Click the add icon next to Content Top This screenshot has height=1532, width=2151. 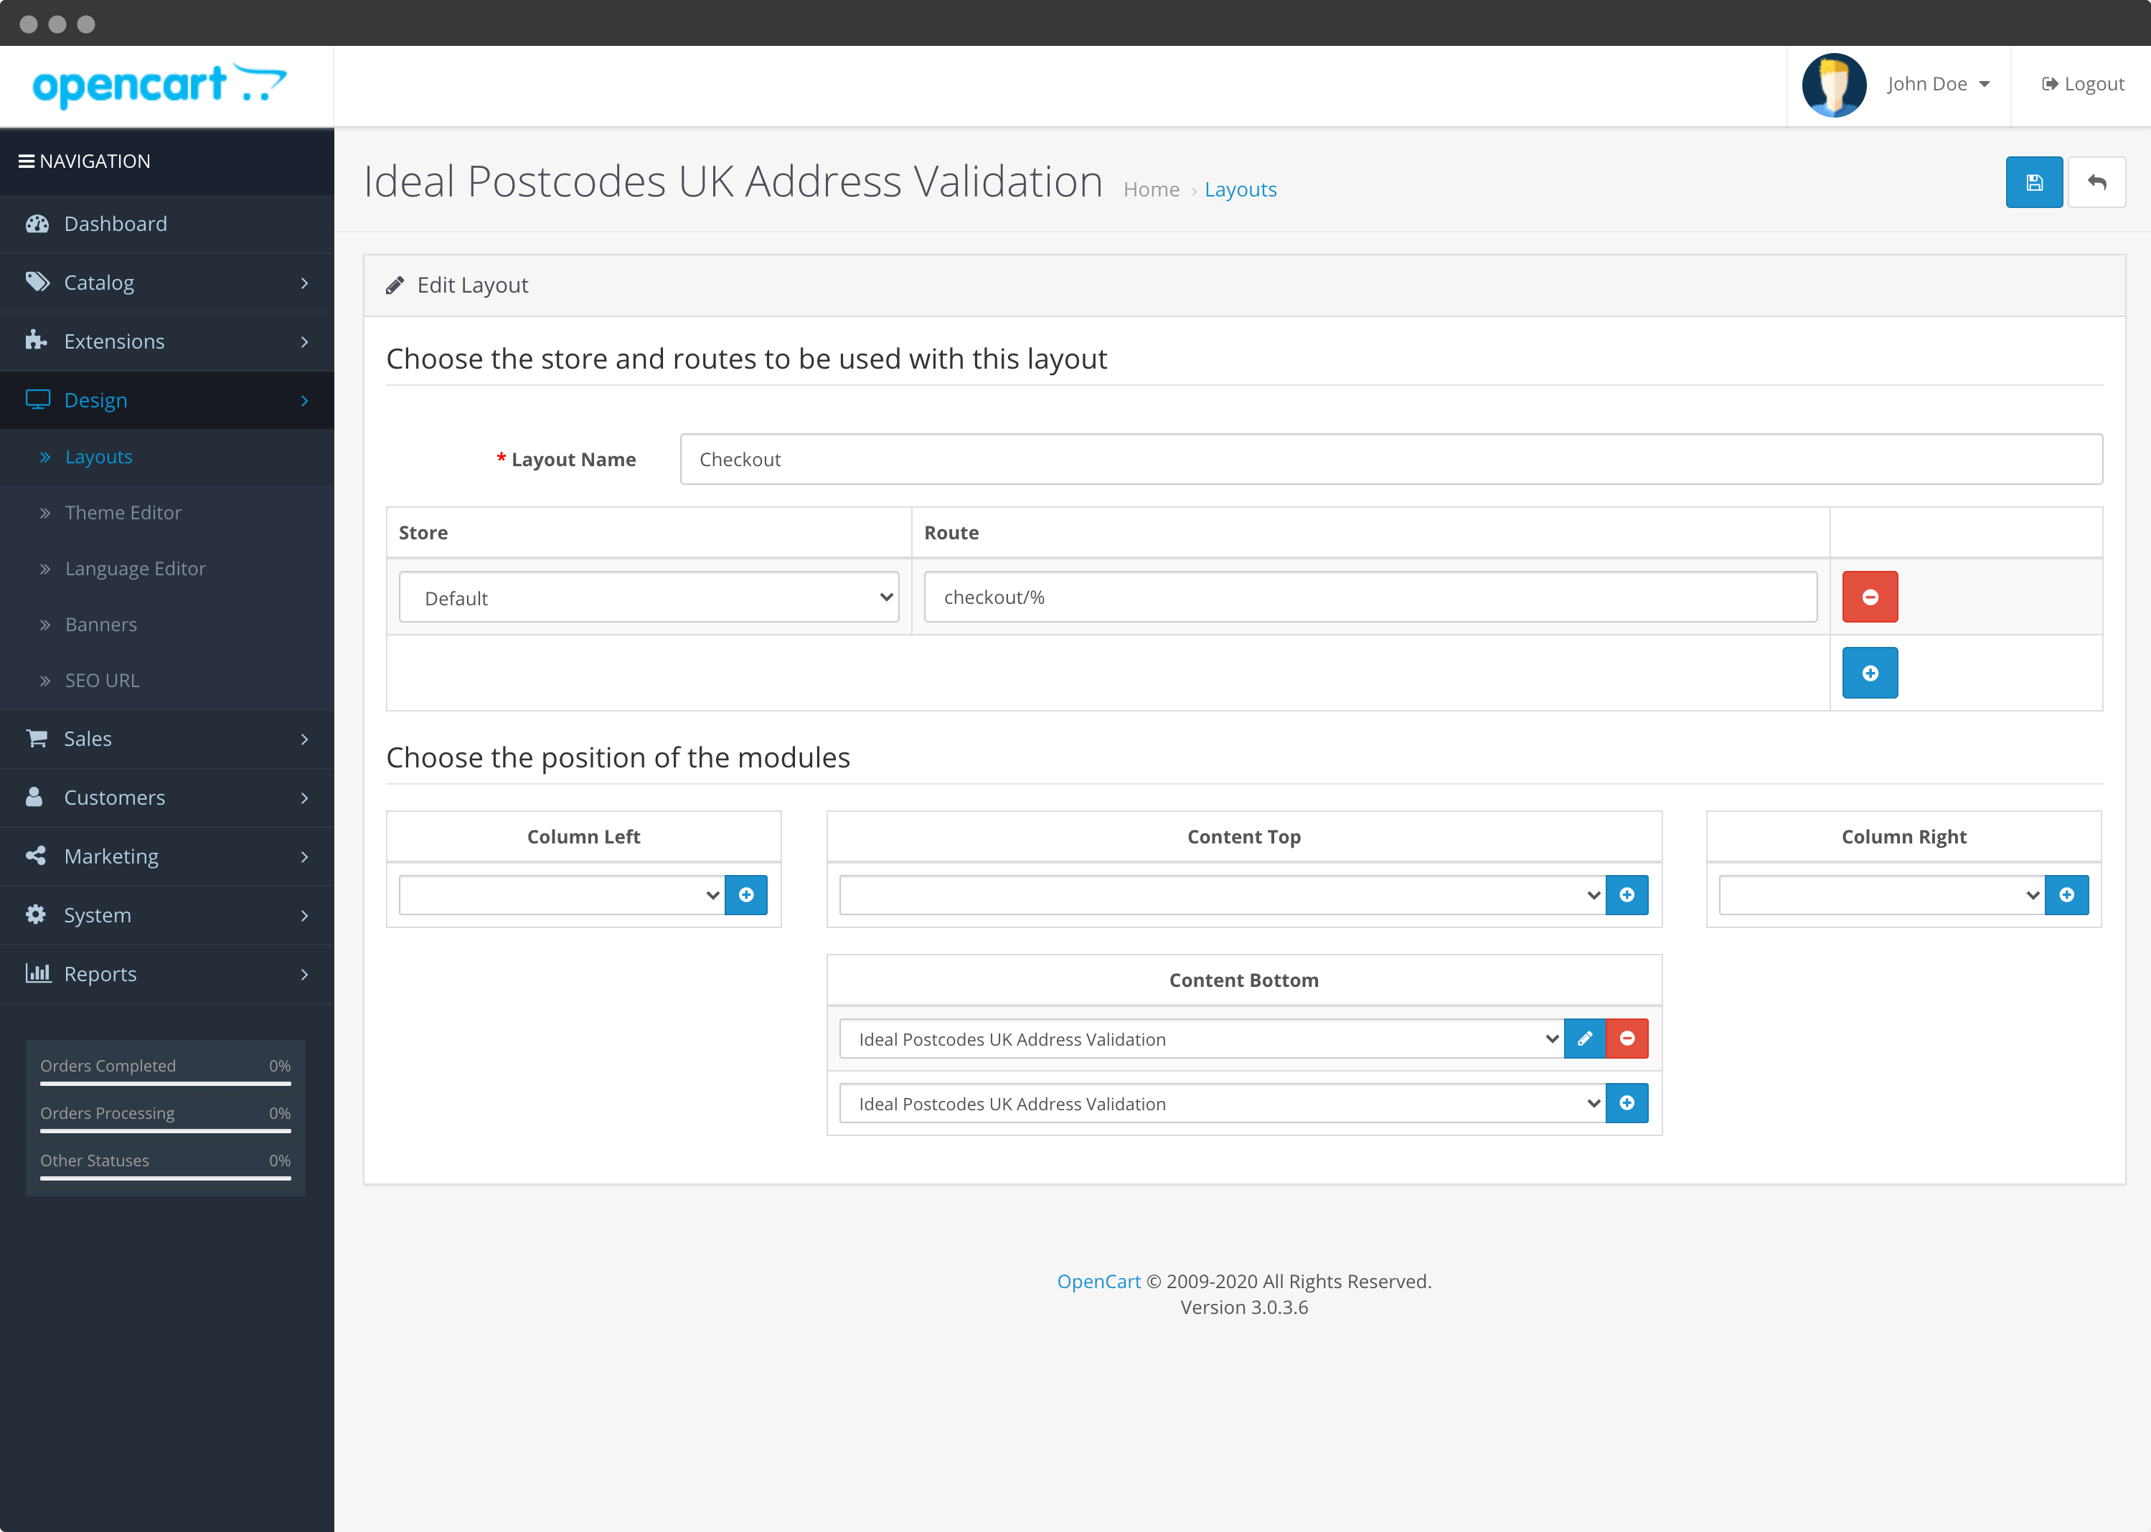coord(1627,895)
